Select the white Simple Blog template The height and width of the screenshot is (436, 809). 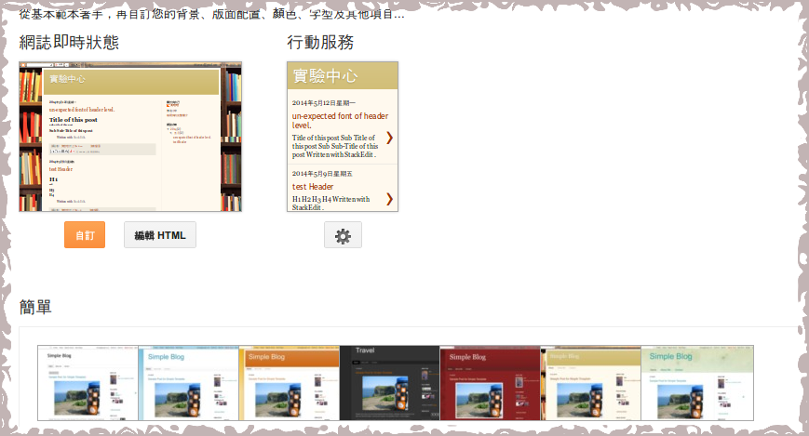click(88, 383)
